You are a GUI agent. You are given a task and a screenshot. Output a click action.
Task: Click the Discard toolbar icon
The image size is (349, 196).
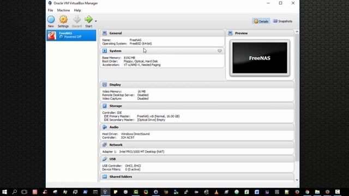coord(77,20)
